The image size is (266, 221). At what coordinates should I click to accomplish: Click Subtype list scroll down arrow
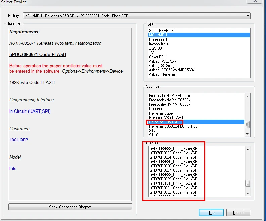click(247, 134)
